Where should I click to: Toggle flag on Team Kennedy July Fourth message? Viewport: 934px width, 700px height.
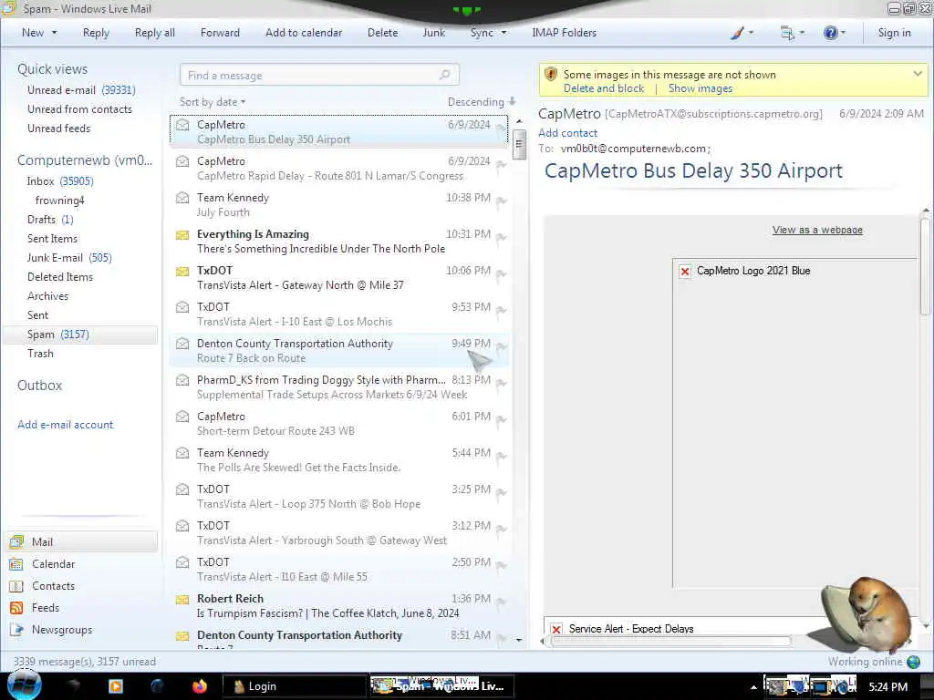click(502, 201)
